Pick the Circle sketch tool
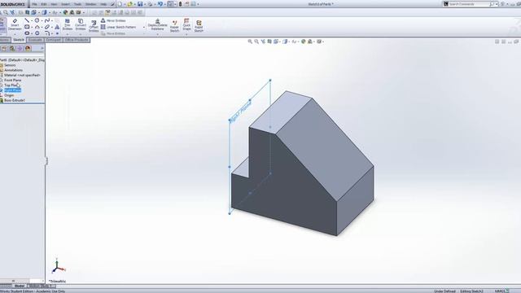Screen dimensions: 521x293 37,20
